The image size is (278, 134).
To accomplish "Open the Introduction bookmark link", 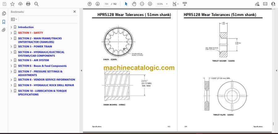I will point(26,27).
